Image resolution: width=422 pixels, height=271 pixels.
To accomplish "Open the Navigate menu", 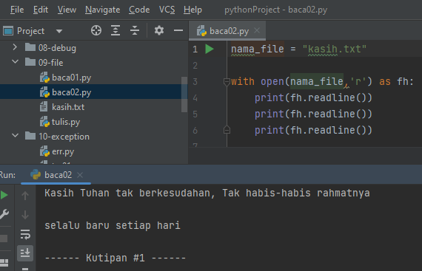I will 103,10.
